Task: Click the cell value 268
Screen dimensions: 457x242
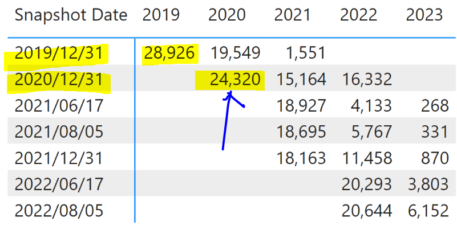Action: coord(435,105)
